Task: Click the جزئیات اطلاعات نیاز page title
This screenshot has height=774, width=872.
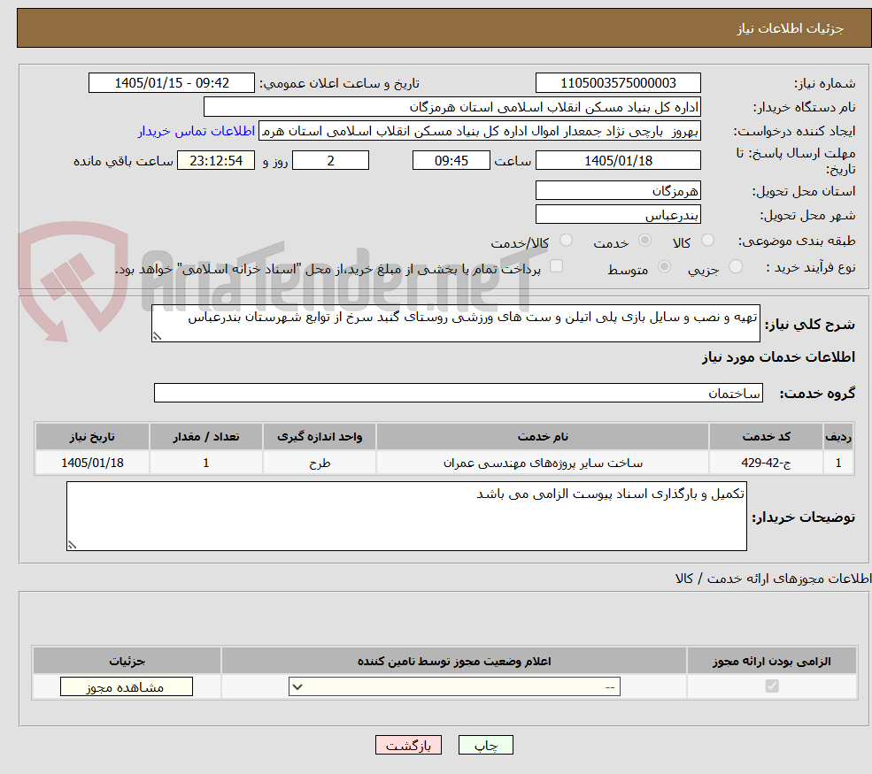Action: pos(791,28)
